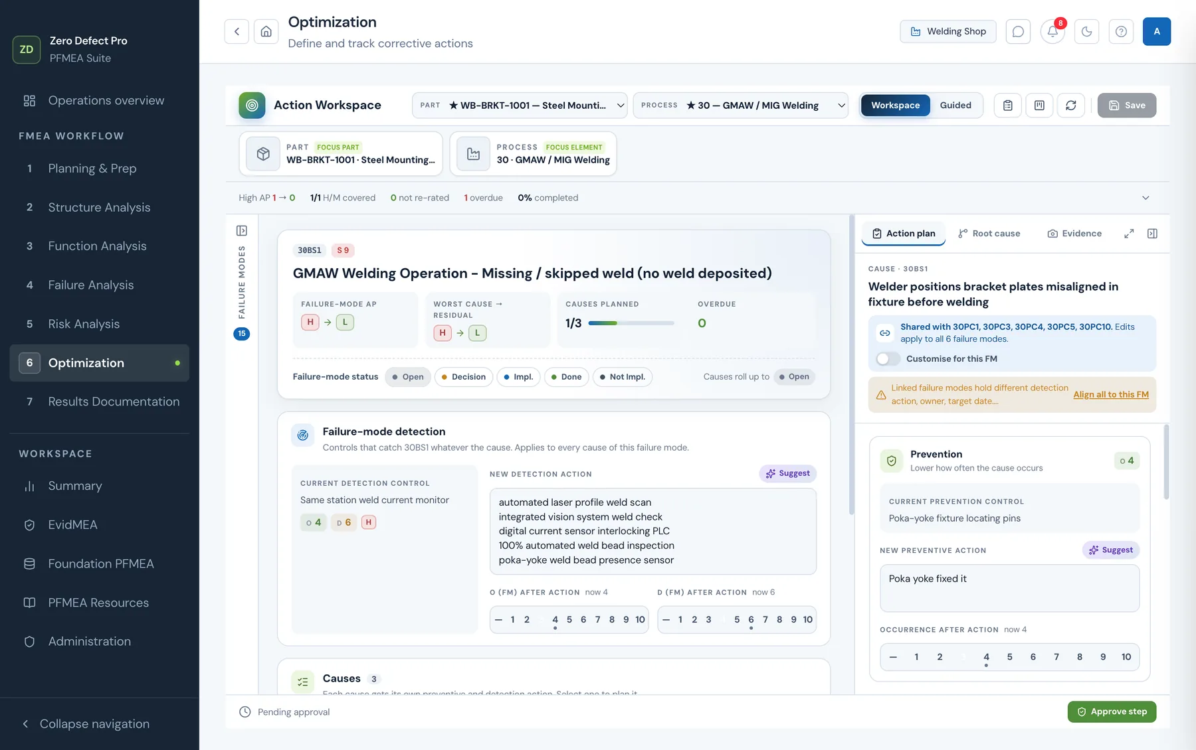
Task: Set failure-mode status to Open
Action: point(408,377)
